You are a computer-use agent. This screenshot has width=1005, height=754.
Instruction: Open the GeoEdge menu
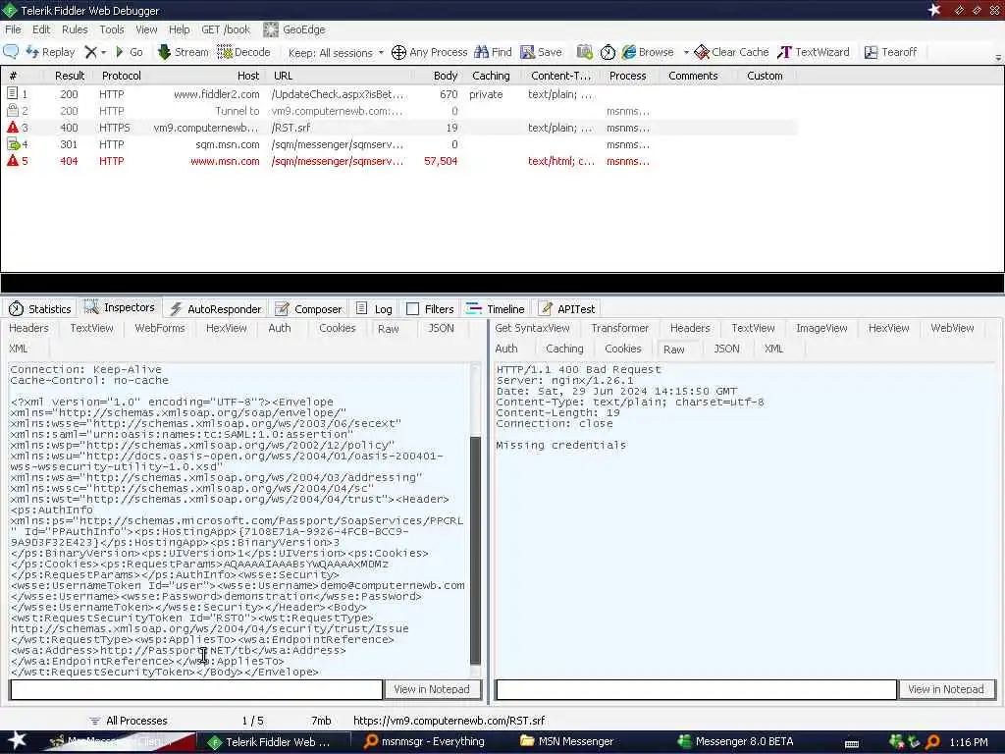click(294, 29)
